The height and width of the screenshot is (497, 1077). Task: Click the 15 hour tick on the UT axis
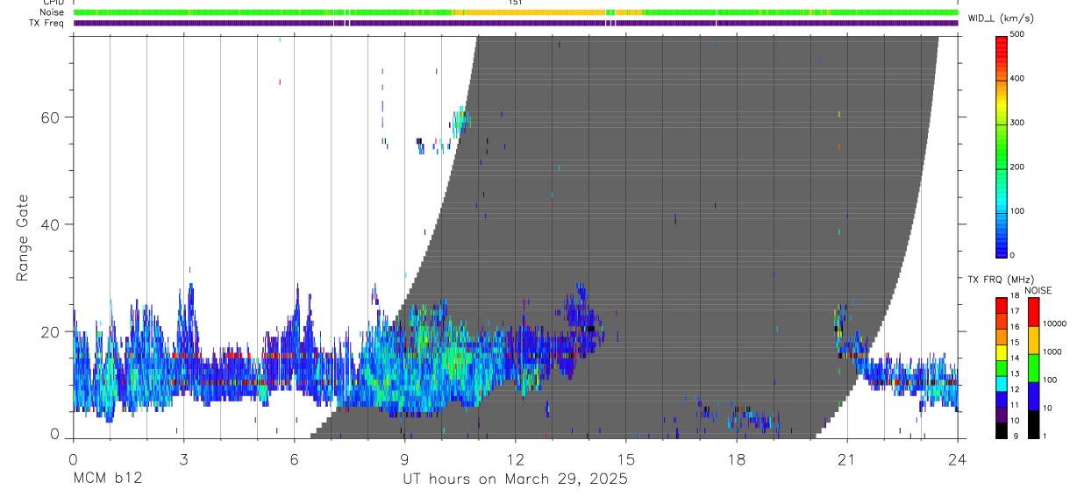click(x=625, y=458)
